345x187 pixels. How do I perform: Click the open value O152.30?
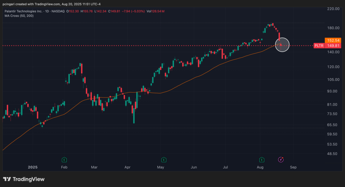pos(73,11)
